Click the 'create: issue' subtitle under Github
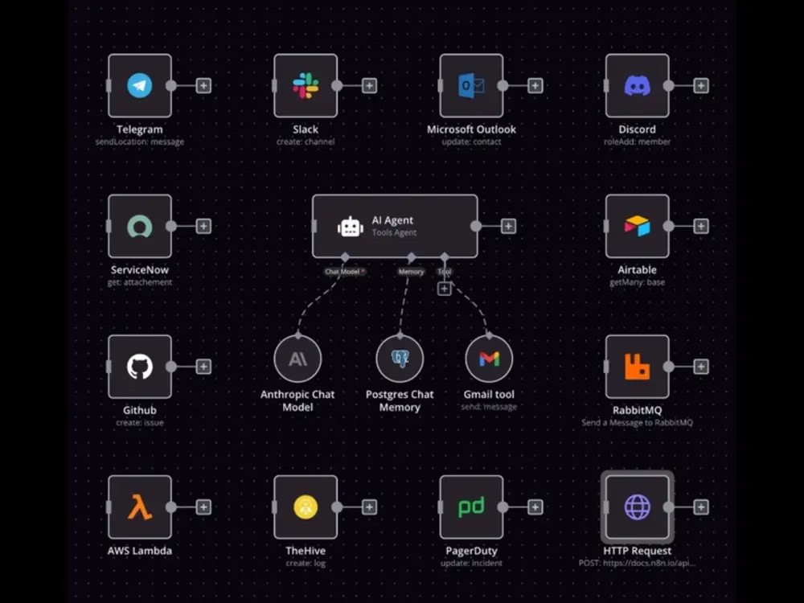Viewport: 804px width, 603px height. pos(139,423)
